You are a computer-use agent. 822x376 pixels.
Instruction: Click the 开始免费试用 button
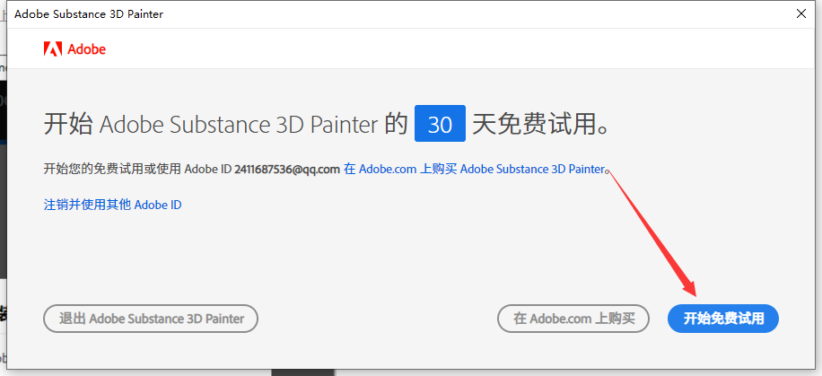(x=723, y=319)
